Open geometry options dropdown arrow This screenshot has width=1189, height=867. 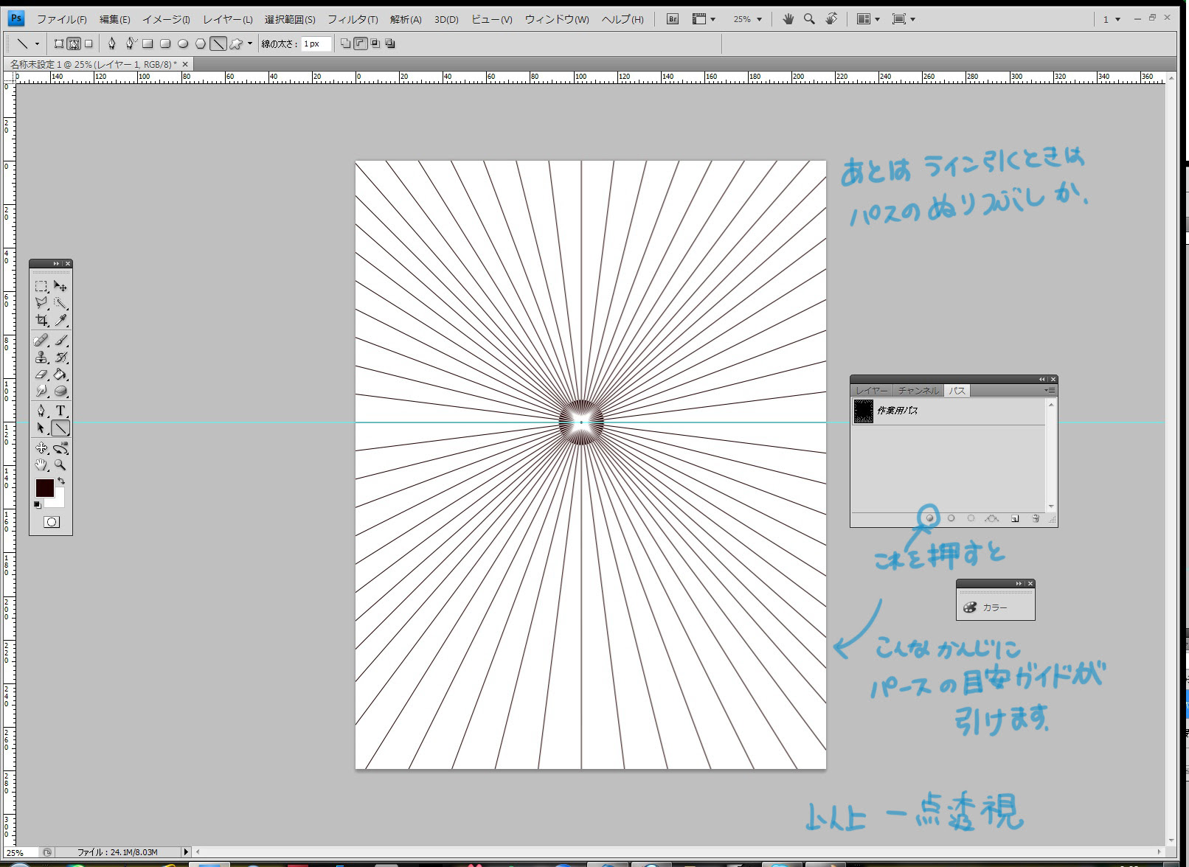click(250, 43)
